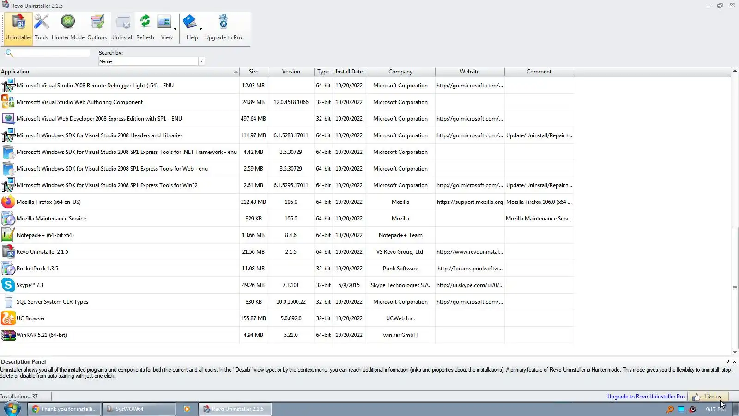Select the Skype 7.3 icon

tap(8, 285)
